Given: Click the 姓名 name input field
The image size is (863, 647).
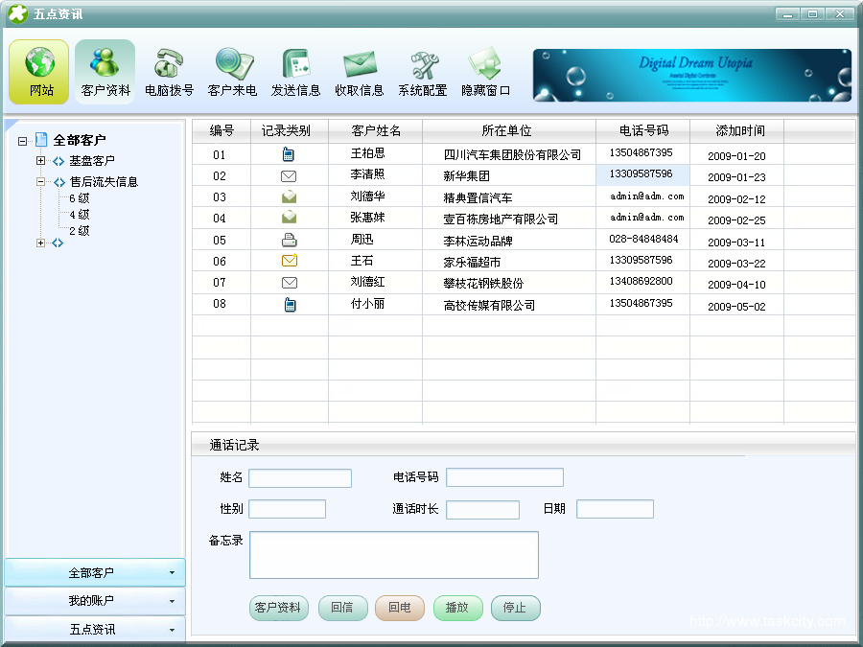Looking at the screenshot, I should pyautogui.click(x=299, y=477).
